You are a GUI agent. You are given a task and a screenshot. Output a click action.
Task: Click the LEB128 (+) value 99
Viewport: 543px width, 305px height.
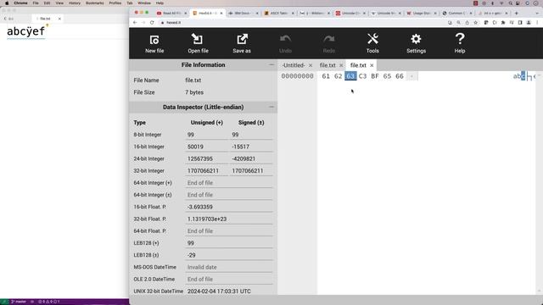click(x=229, y=243)
